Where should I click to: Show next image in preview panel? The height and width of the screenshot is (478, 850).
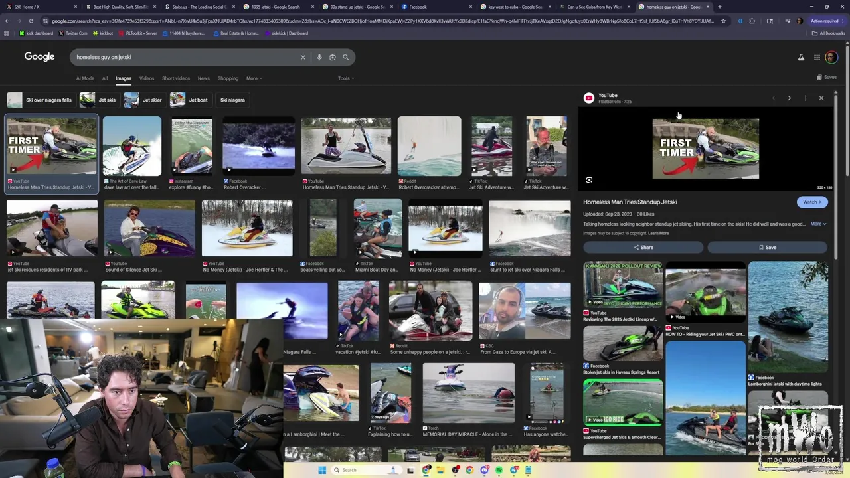(789, 98)
